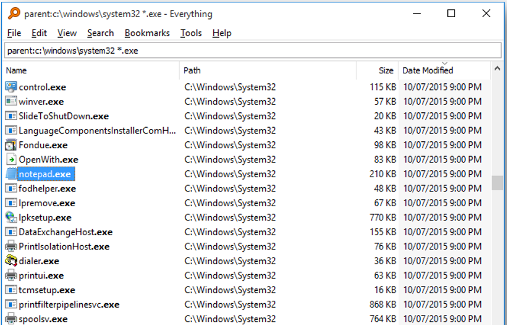Open the Help menu

pos(222,33)
